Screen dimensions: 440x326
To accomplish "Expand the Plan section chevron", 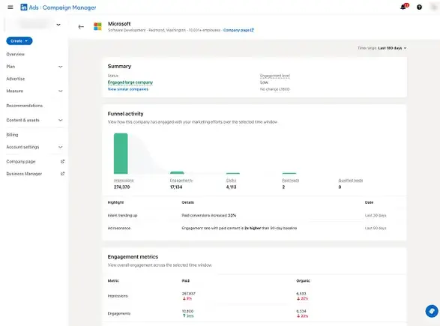I will coord(60,67).
